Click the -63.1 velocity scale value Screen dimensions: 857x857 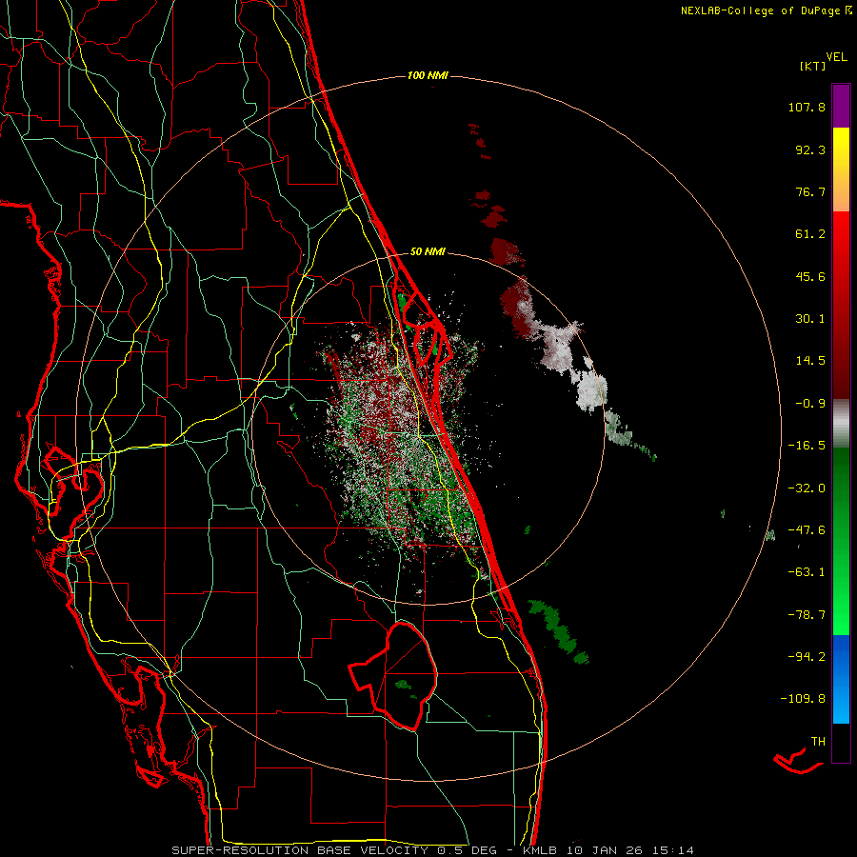coord(807,572)
